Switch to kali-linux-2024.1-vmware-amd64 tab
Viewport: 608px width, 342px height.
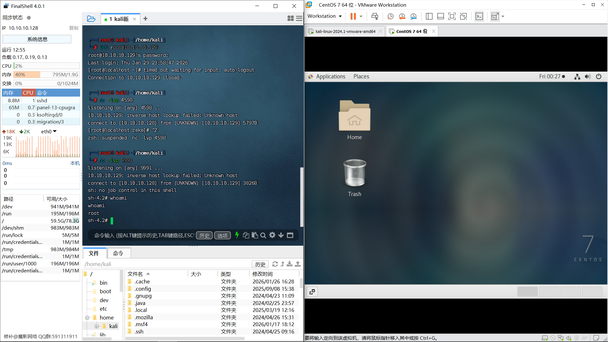(345, 31)
